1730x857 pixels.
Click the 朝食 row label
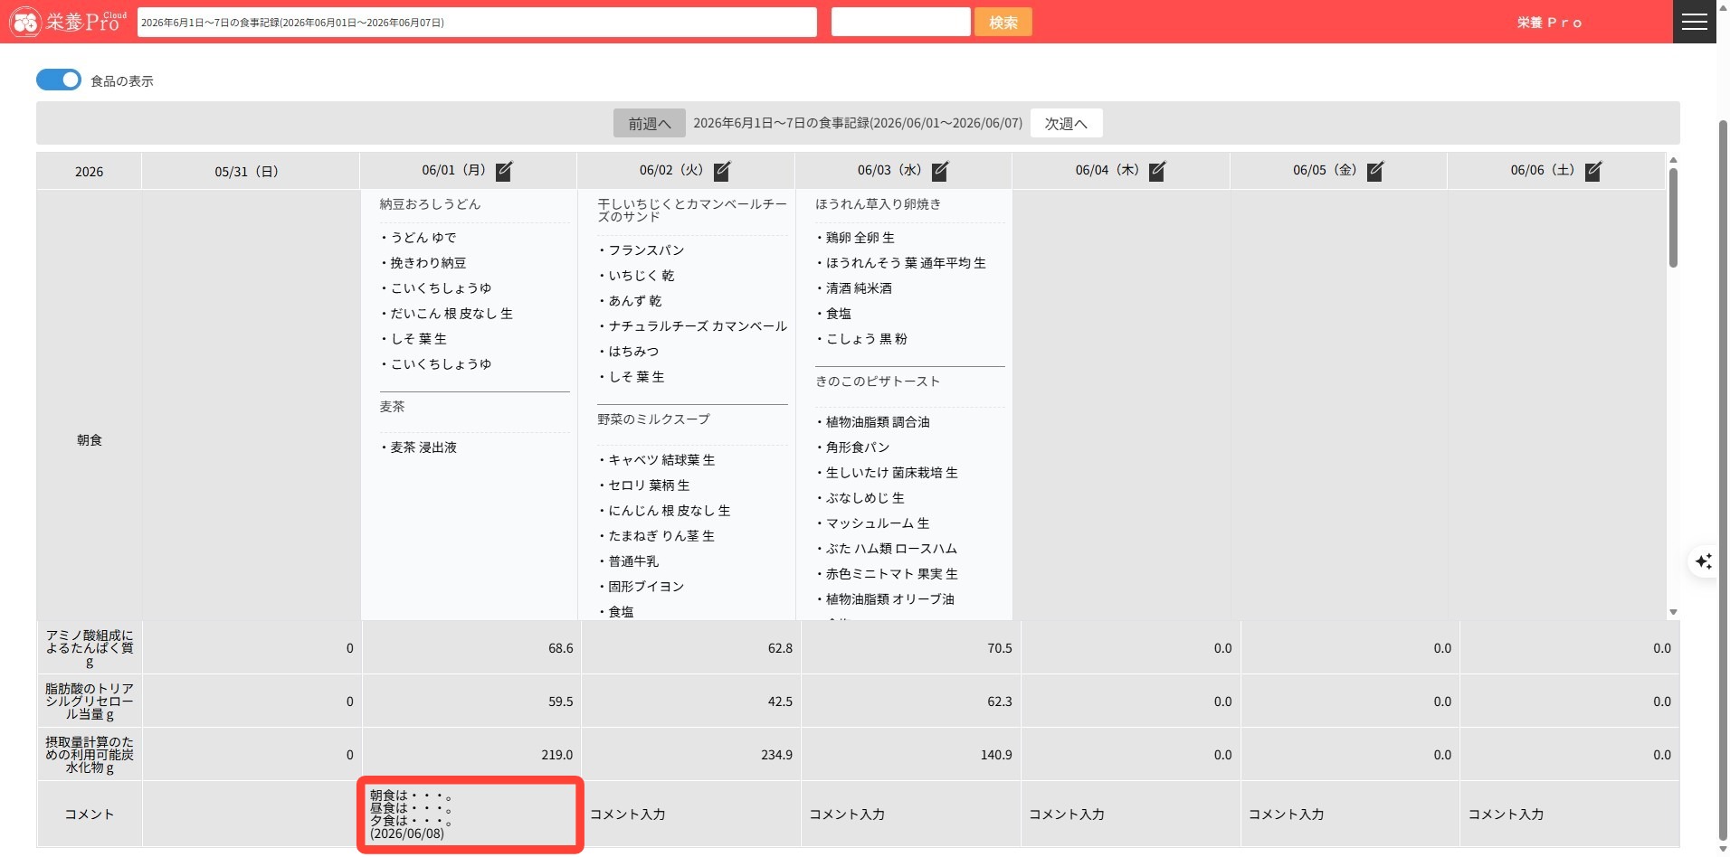[90, 440]
